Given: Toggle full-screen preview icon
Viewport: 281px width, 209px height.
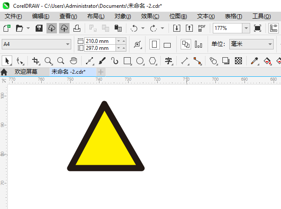Looking at the screenshot, I should point(258,28).
